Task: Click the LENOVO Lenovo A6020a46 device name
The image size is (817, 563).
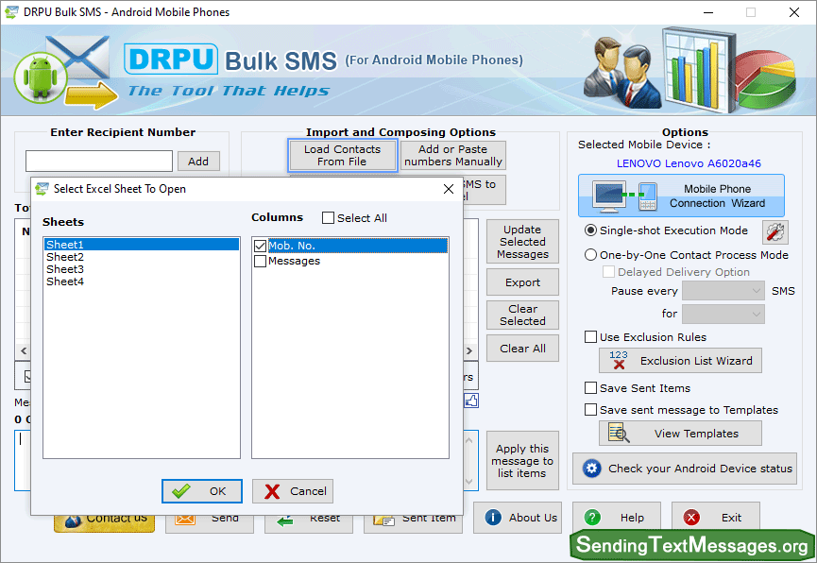Action: (689, 163)
